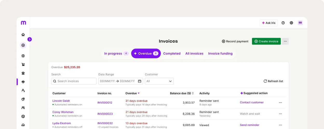Image resolution: width=324 pixels, height=129 pixels.
Task: Open the box package sidebar icon
Action: [x=23, y=116]
